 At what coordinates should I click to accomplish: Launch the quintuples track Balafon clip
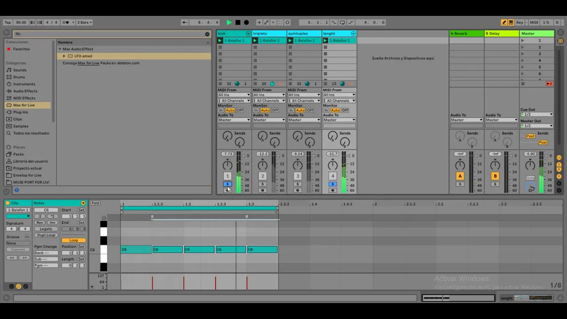pyautogui.click(x=290, y=41)
